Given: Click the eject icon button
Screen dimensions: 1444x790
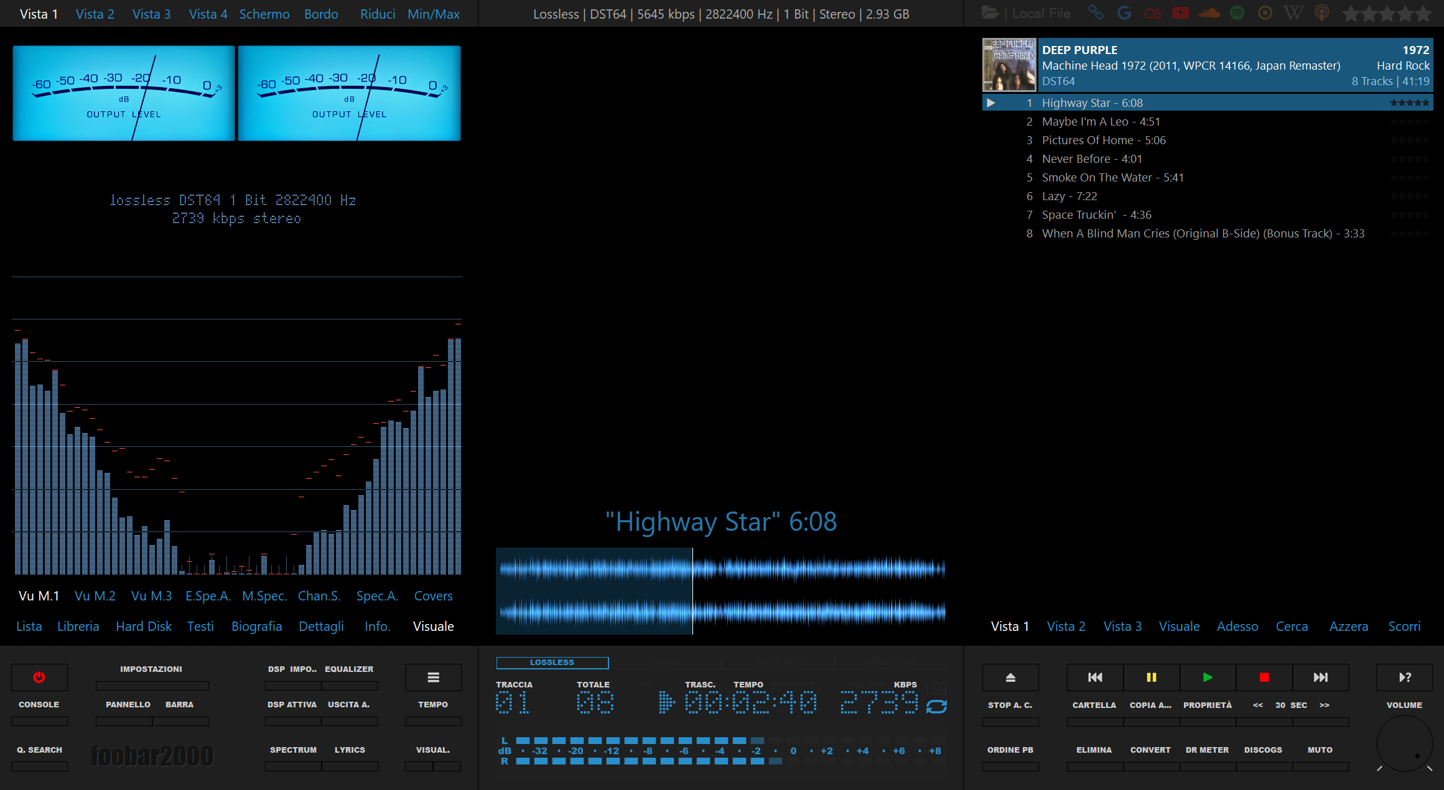Looking at the screenshot, I should (x=1010, y=677).
